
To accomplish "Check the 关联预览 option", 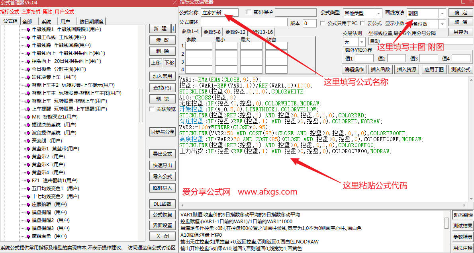I will click(x=152, y=109).
